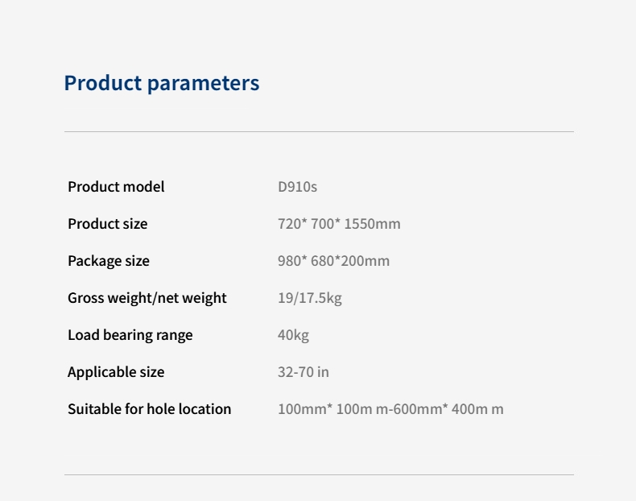Select the "Suitable for hole location" label
This screenshot has height=501, width=636.
click(x=150, y=409)
